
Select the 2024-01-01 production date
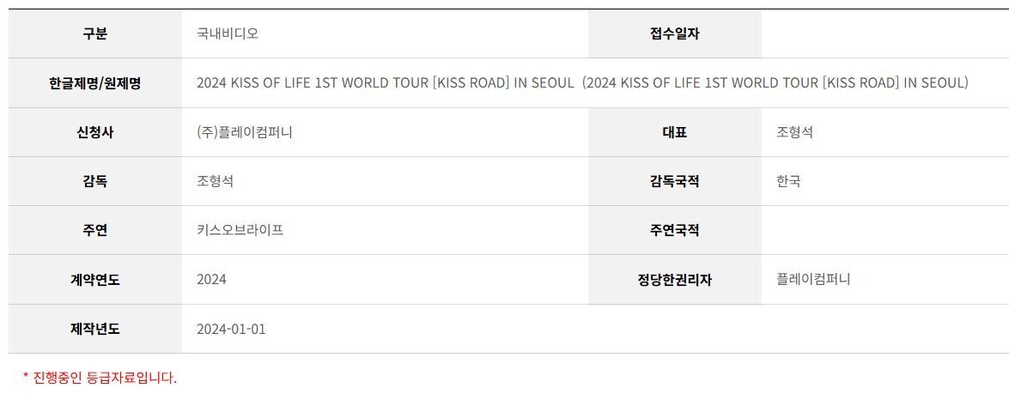[231, 329]
